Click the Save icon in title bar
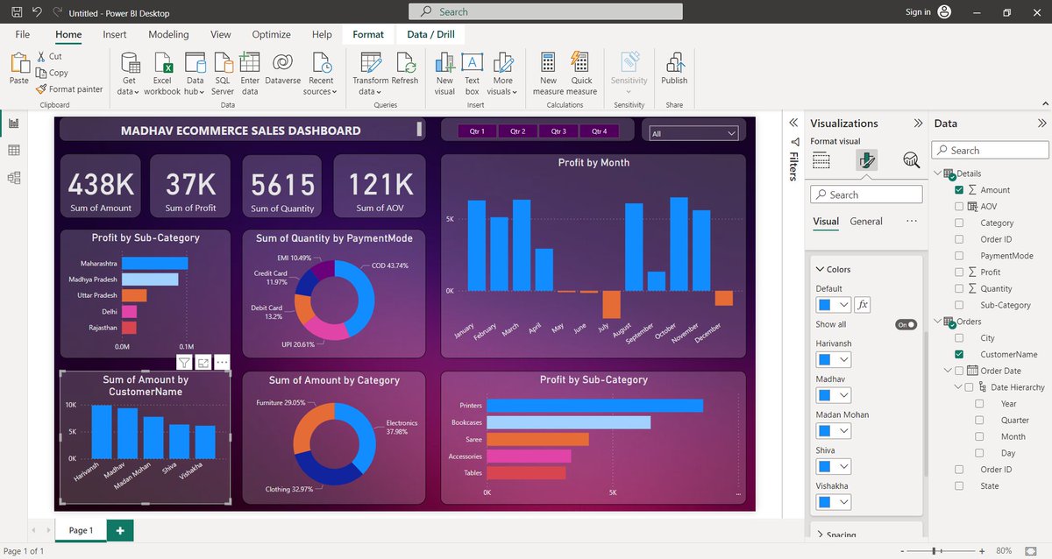1052x559 pixels. tap(18, 12)
